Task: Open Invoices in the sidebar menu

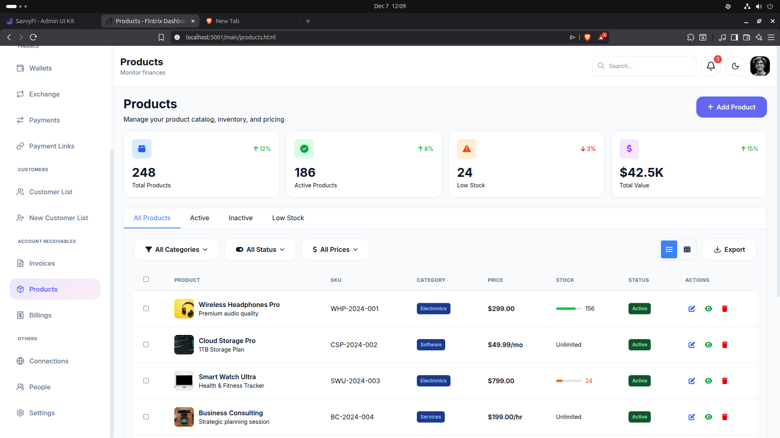Action: 42,263
